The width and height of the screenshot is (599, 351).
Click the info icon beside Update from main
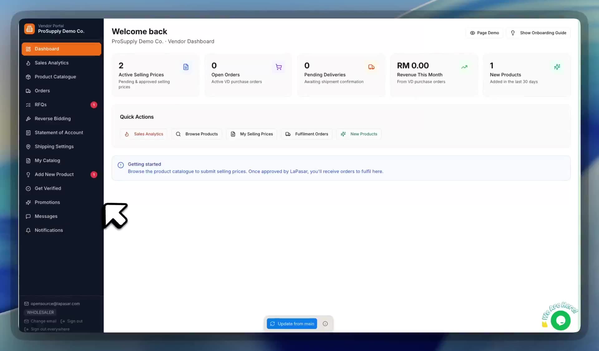325,324
